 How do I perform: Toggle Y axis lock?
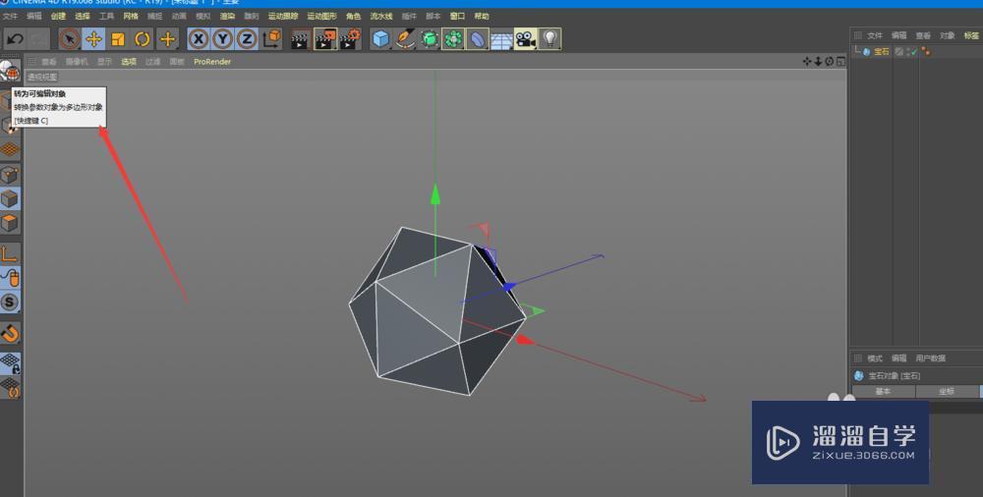click(222, 39)
